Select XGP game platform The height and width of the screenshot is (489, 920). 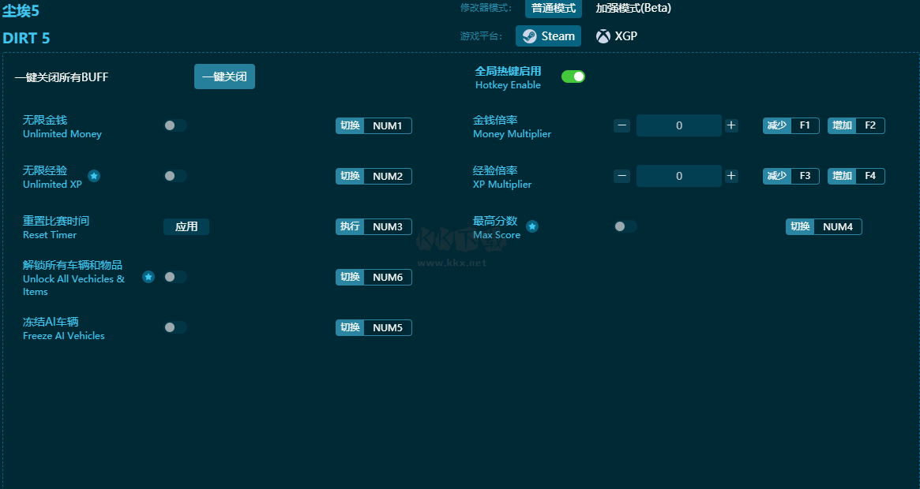[x=617, y=36]
